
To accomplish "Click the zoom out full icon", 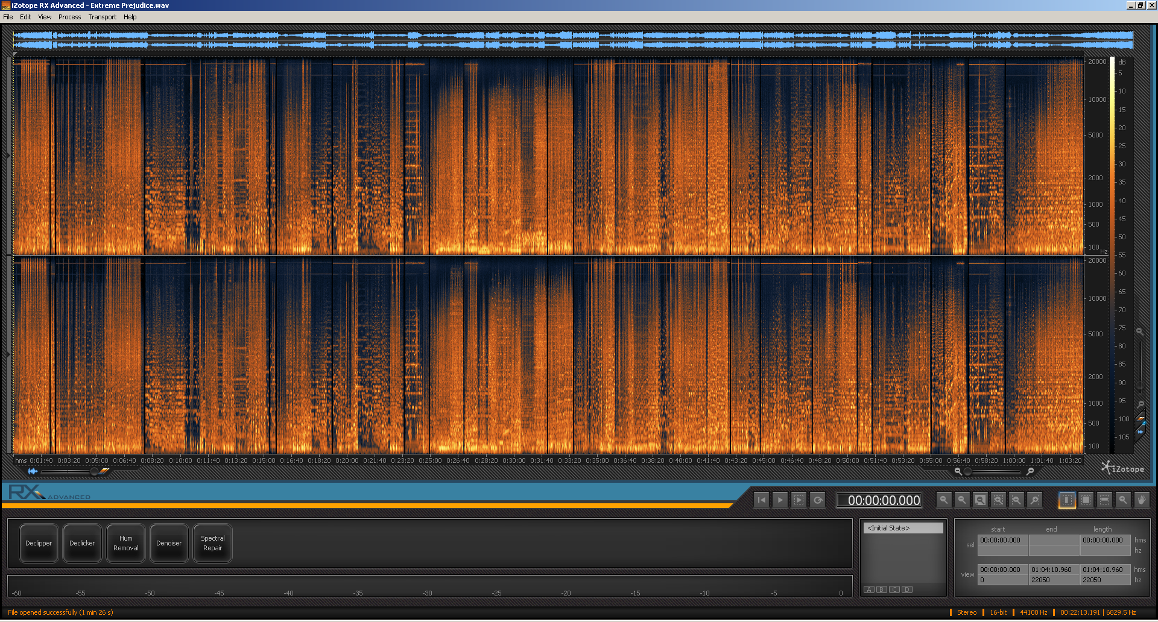I will 980,500.
